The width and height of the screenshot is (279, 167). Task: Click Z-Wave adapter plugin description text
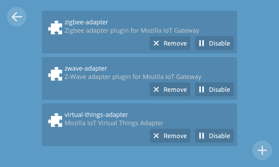133,77
